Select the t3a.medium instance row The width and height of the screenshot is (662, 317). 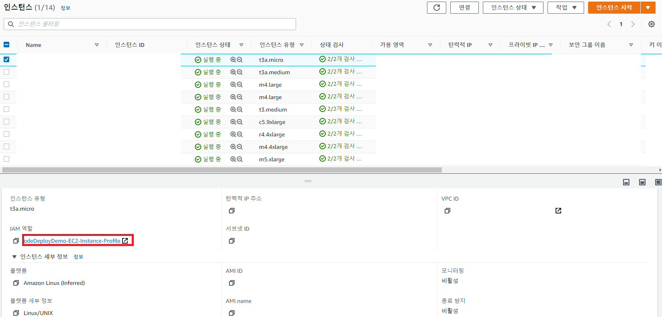pyautogui.click(x=6, y=72)
